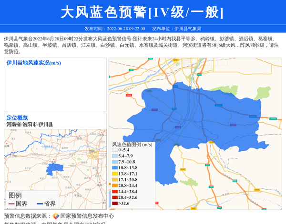Image resolution: width=286 pixels, height=224 pixels.
Task: Select the 定位概览 panel heading
Action: pyautogui.click(x=17, y=118)
